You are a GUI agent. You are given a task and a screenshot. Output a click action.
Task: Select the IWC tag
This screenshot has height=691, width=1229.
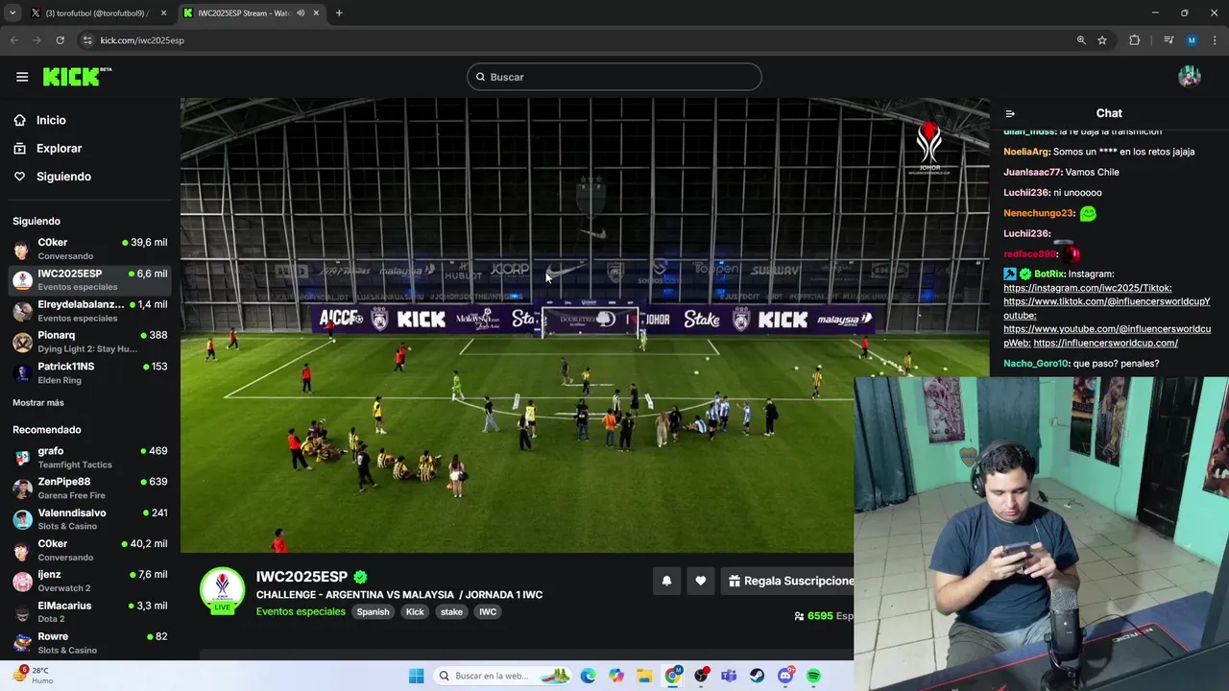point(488,612)
